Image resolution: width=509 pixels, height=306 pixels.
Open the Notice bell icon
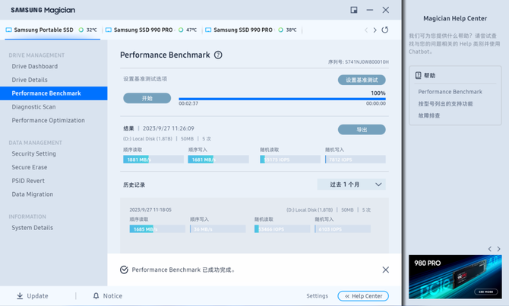pyautogui.click(x=96, y=295)
